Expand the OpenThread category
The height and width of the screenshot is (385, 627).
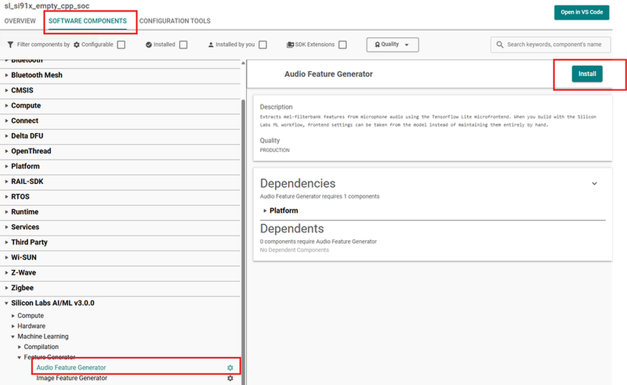[x=7, y=151]
